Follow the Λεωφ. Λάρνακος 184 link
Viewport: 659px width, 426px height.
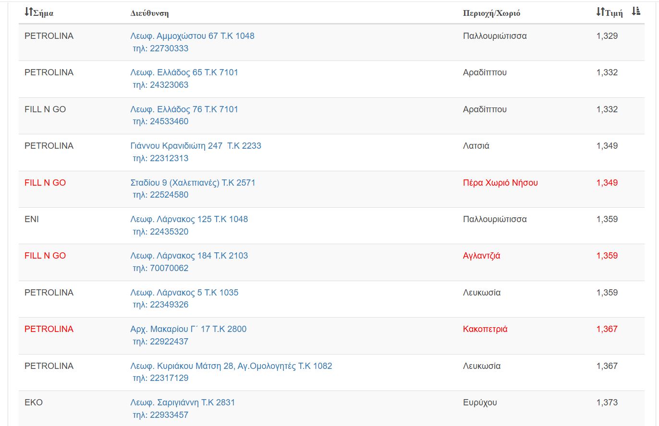pyautogui.click(x=189, y=256)
